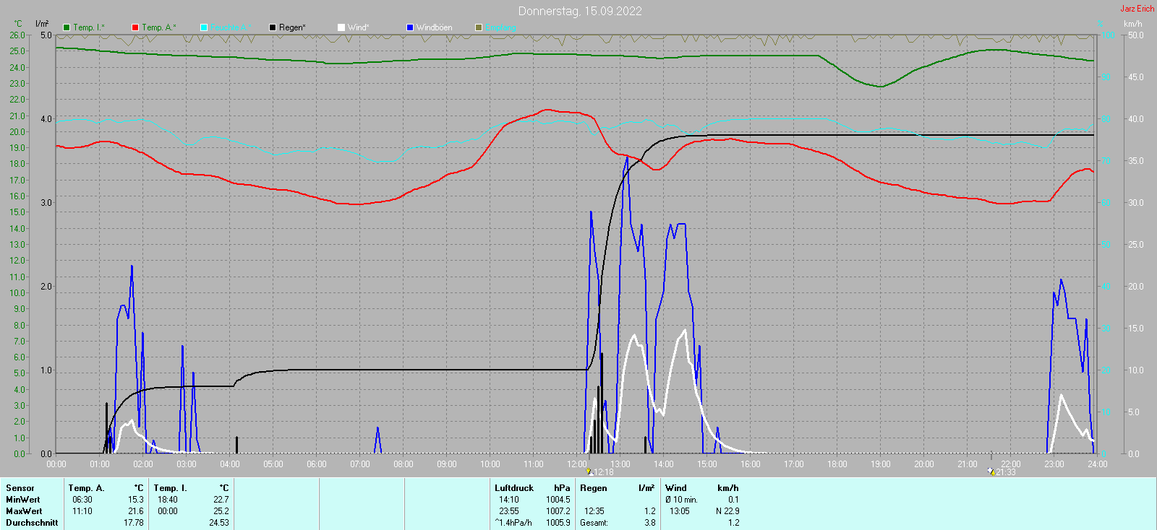Select the 'Wind*' legend label

pos(359,27)
